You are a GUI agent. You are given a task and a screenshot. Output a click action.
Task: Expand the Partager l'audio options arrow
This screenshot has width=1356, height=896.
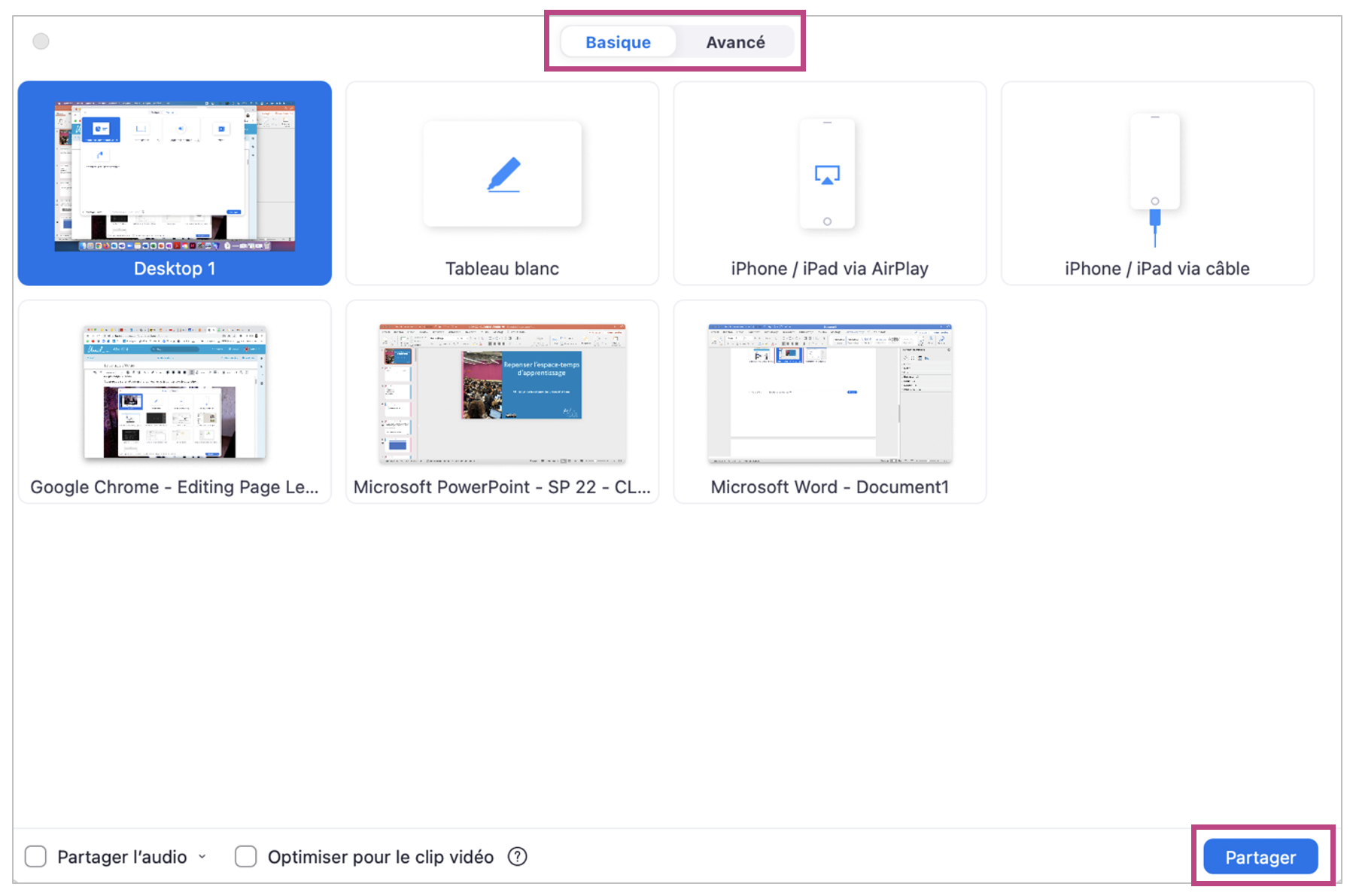point(202,857)
